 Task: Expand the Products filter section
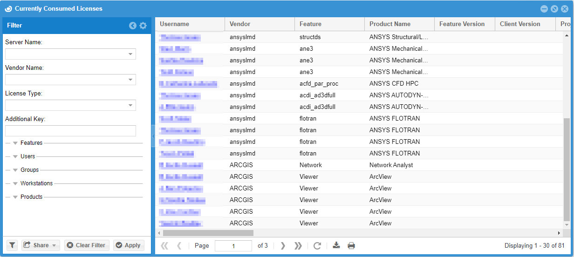[x=15, y=197]
